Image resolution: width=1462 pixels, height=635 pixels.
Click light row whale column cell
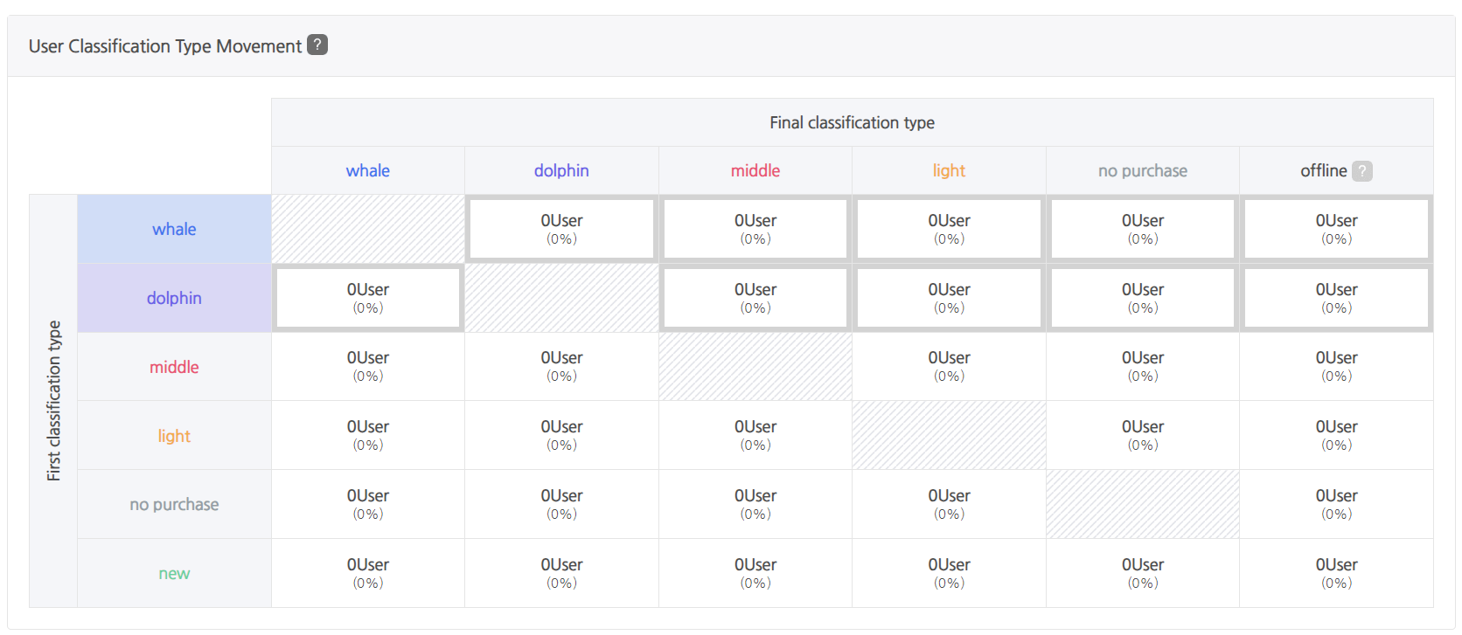click(368, 436)
